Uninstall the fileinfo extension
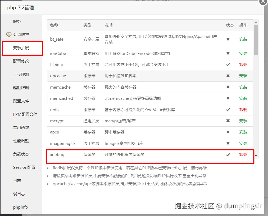 pos(243,65)
